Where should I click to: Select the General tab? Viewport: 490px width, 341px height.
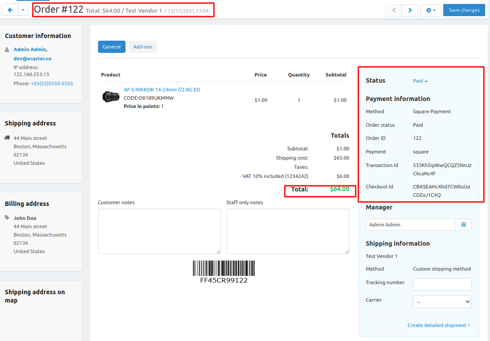112,47
